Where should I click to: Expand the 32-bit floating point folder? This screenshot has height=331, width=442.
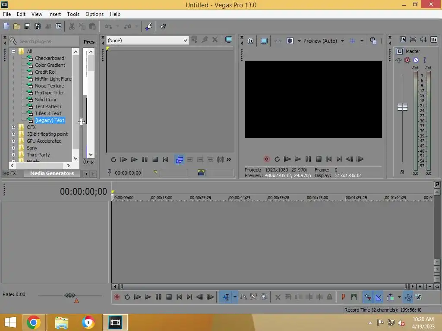coord(13,134)
